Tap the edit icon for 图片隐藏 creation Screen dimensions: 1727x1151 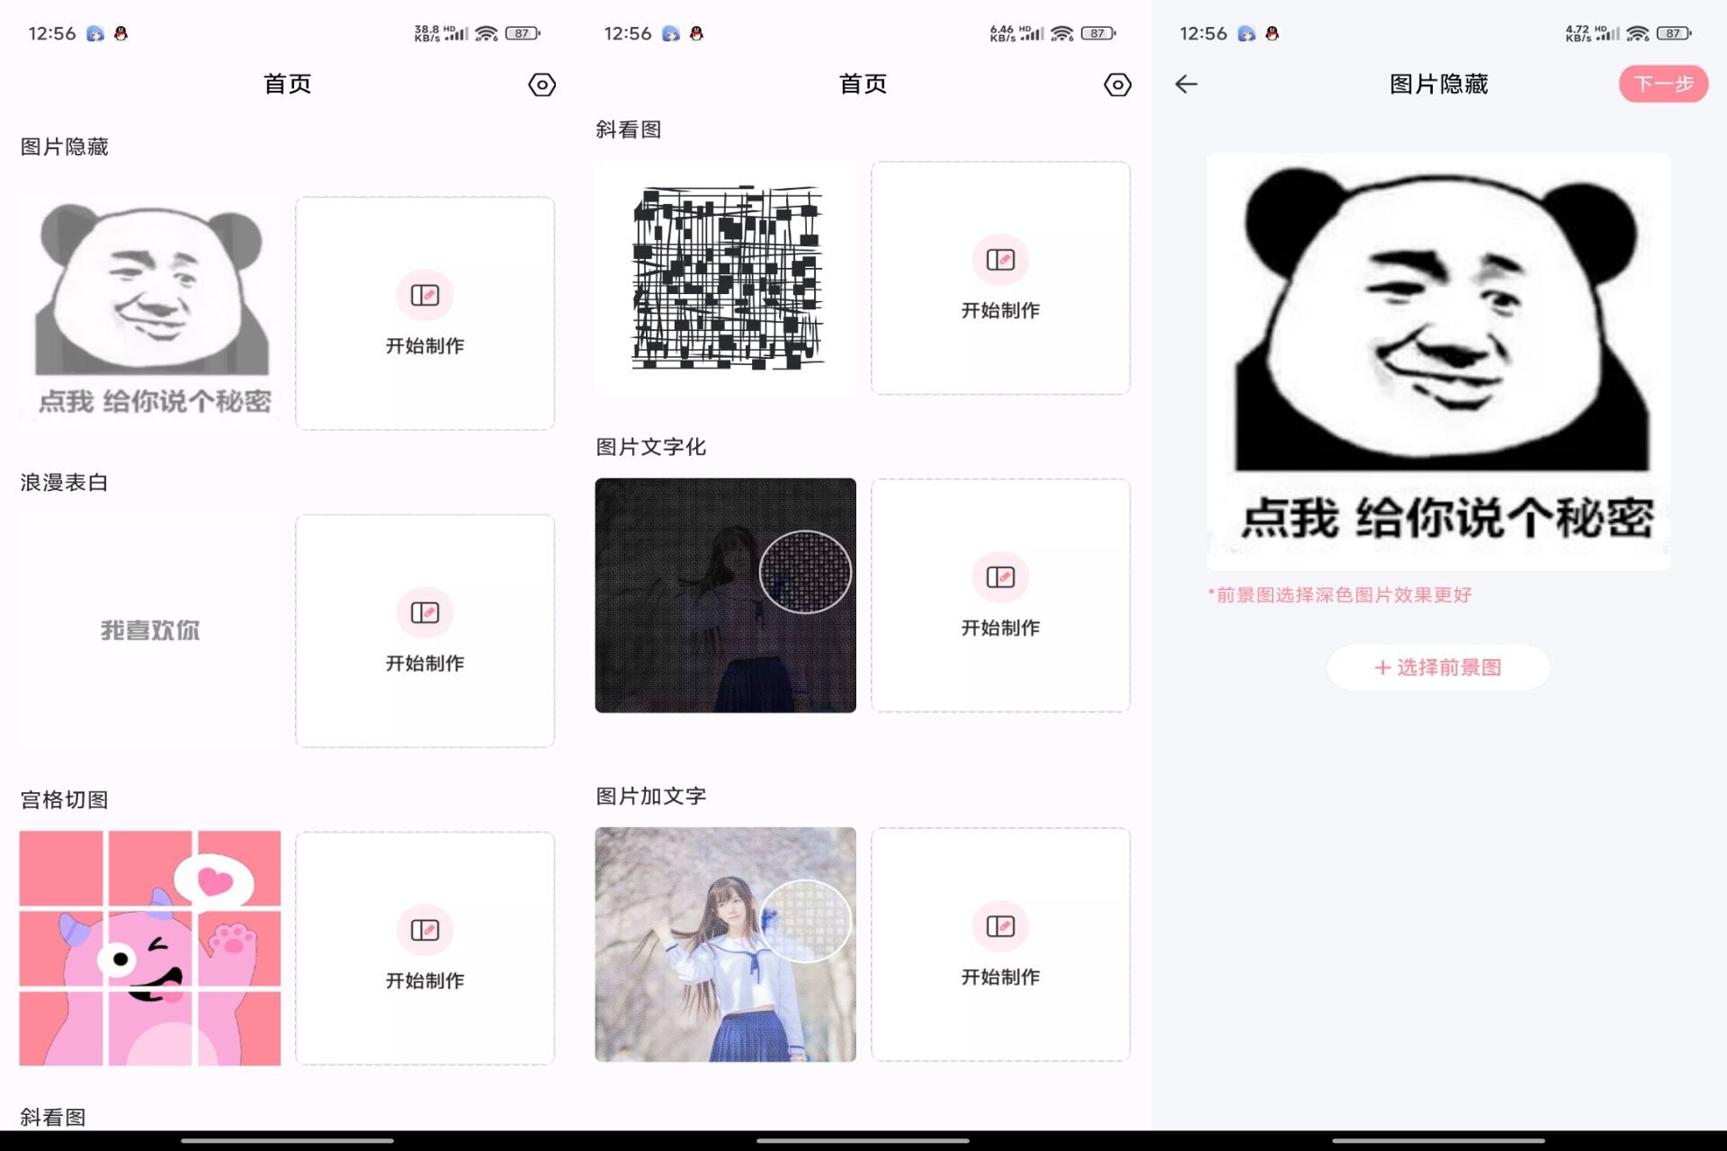coord(425,295)
